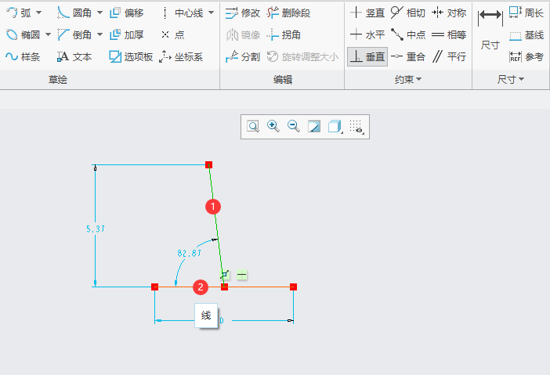This screenshot has width=550, height=375.
Task: Click the 修改 (Modify) tool
Action: (x=242, y=13)
